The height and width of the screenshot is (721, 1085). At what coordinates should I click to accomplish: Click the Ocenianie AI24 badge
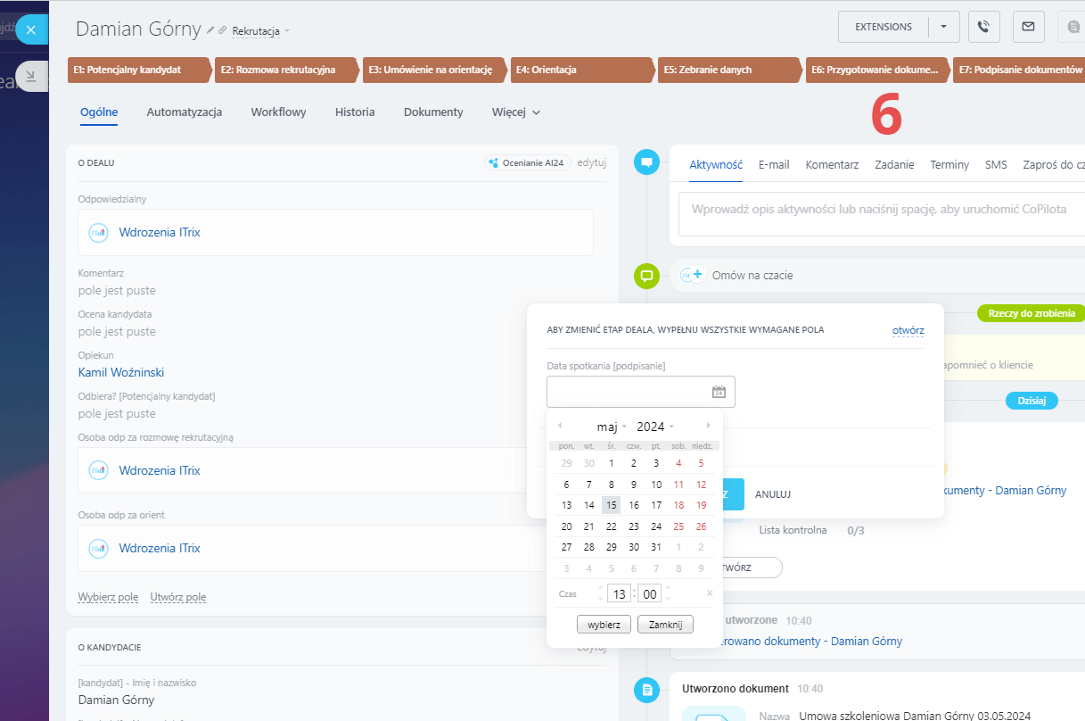[526, 162]
